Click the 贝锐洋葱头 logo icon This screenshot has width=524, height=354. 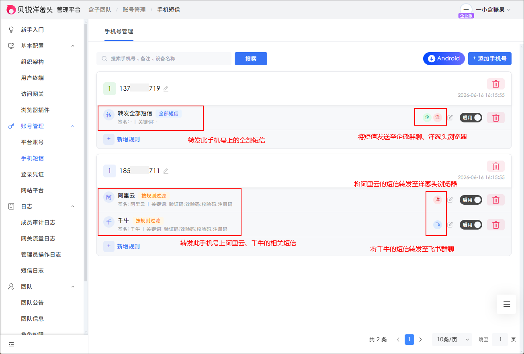click(x=12, y=10)
